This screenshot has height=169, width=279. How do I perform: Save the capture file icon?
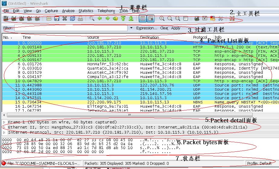(57, 18)
